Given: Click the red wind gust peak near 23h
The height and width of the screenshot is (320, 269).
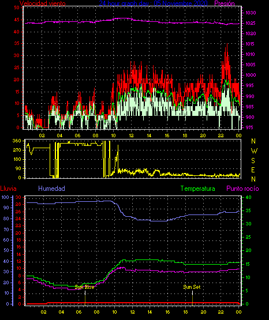Looking at the screenshot, I should click(x=227, y=44).
